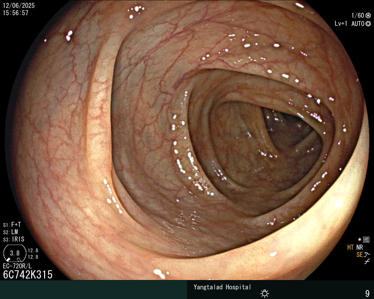Click the S3: IRIS switch assignment
This screenshot has width=374, height=299.
pos(14,239)
